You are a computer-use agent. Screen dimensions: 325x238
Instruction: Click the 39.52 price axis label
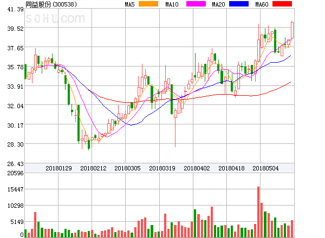[15, 29]
